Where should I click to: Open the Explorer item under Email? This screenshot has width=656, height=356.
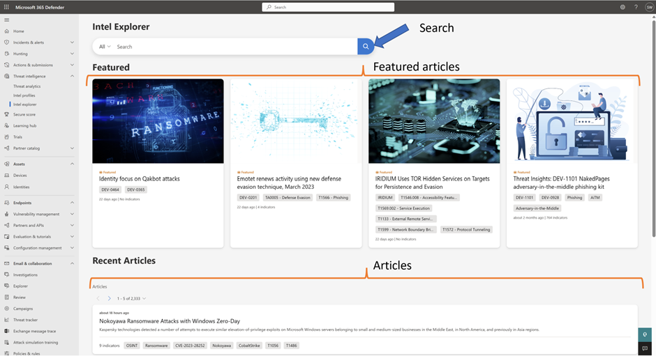[20, 286]
